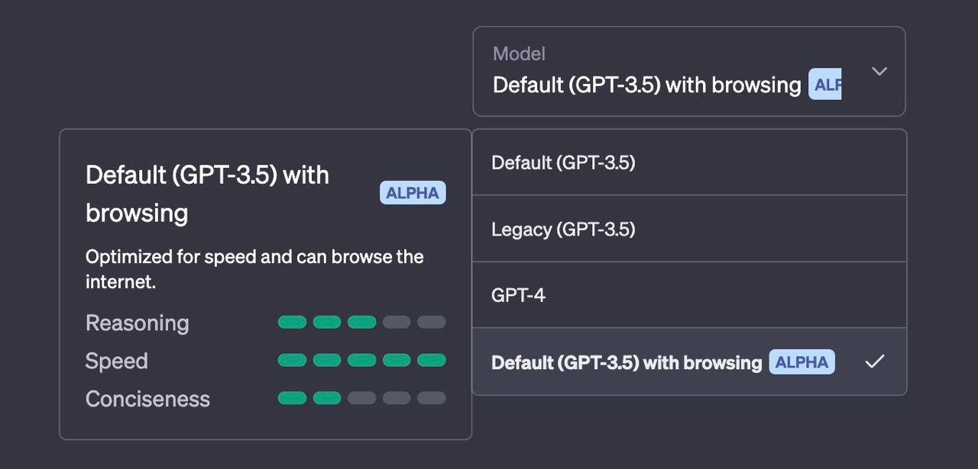Click the info card's model title heading
978x469 pixels.
(207, 193)
